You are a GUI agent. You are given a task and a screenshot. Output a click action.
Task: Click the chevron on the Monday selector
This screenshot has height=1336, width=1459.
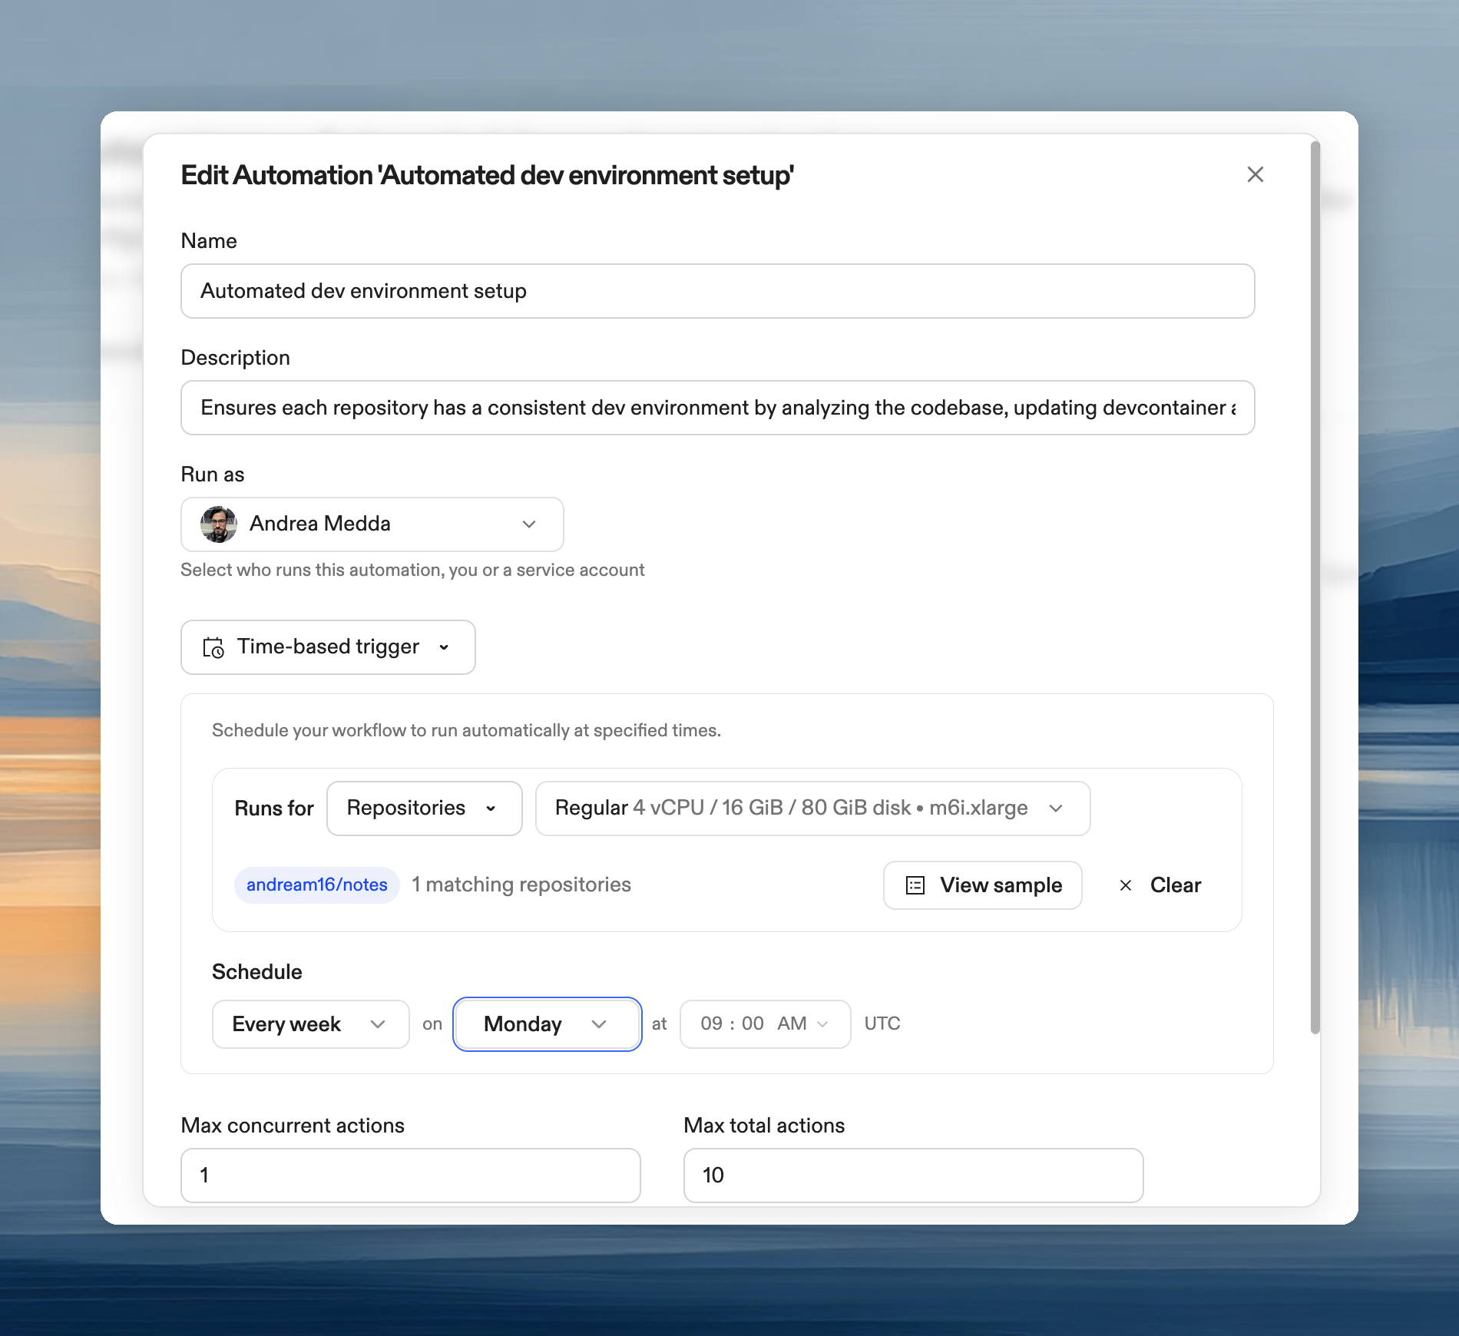tap(600, 1024)
